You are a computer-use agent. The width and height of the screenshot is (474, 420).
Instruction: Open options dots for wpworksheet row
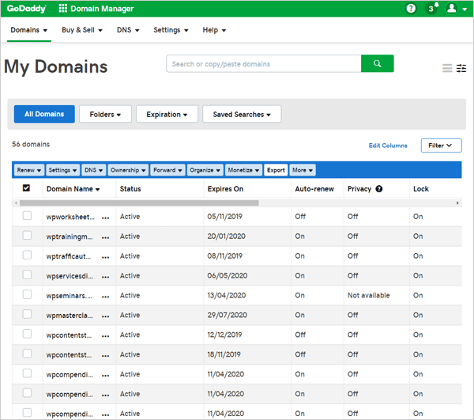pos(106,218)
